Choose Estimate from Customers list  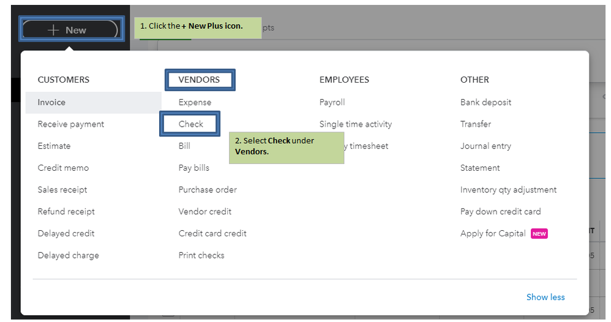pyautogui.click(x=54, y=146)
